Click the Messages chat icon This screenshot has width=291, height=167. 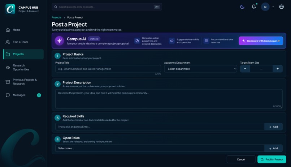(x=8, y=95)
